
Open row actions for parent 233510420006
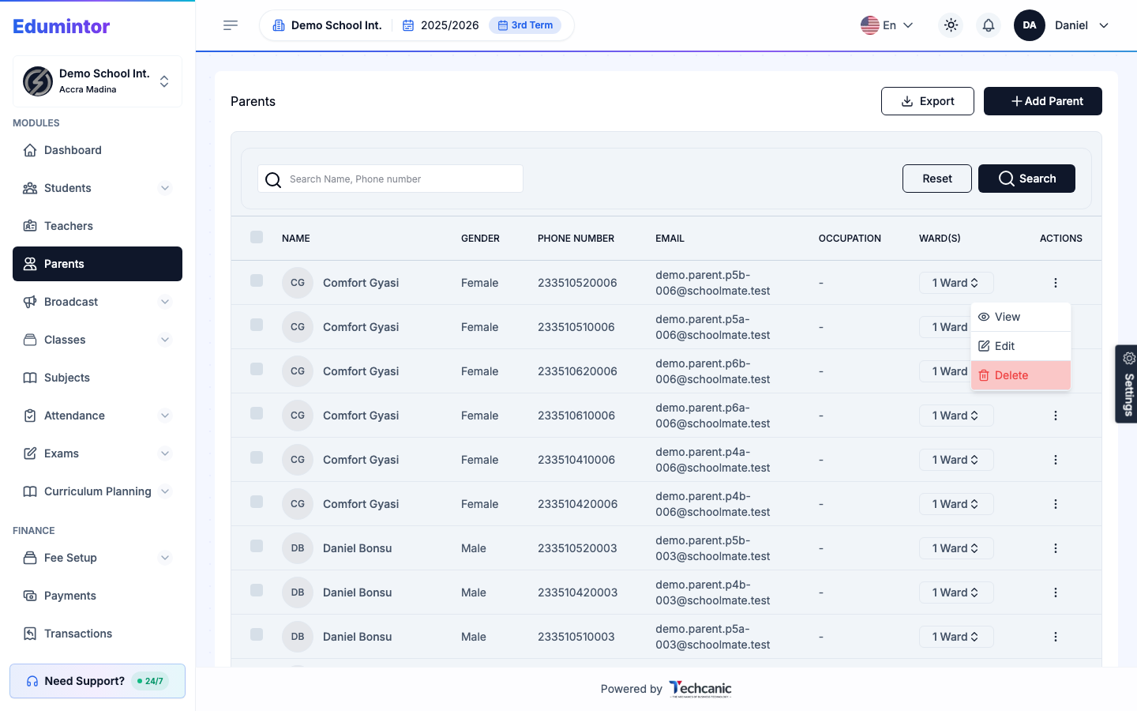[x=1056, y=504]
